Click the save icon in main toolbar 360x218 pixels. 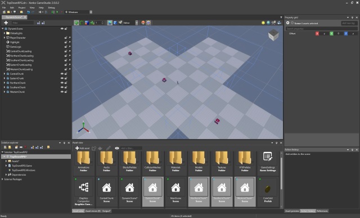15,12
